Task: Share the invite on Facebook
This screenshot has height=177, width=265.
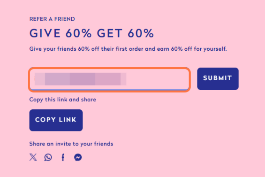Action: (63, 157)
